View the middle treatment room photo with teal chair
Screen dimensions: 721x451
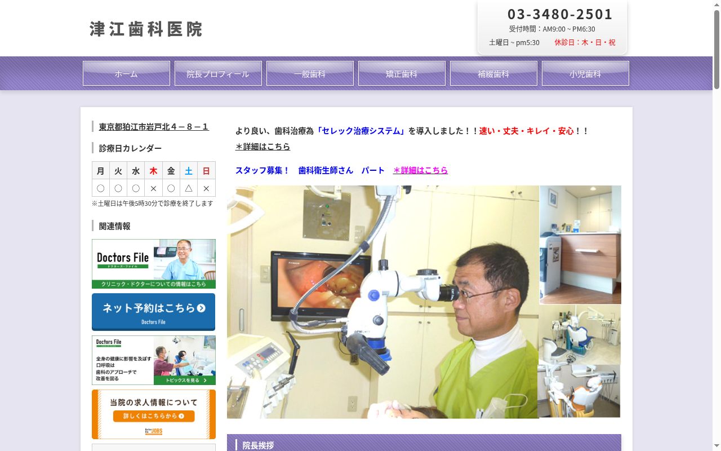(x=580, y=334)
